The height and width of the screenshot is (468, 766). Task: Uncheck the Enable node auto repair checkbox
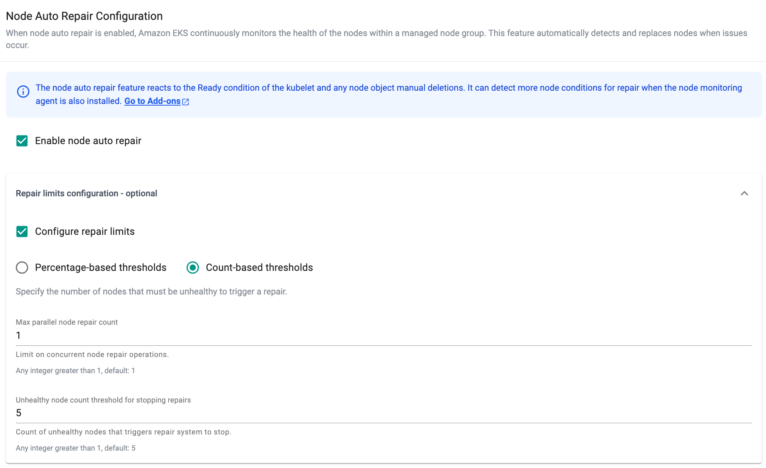pyautogui.click(x=22, y=141)
